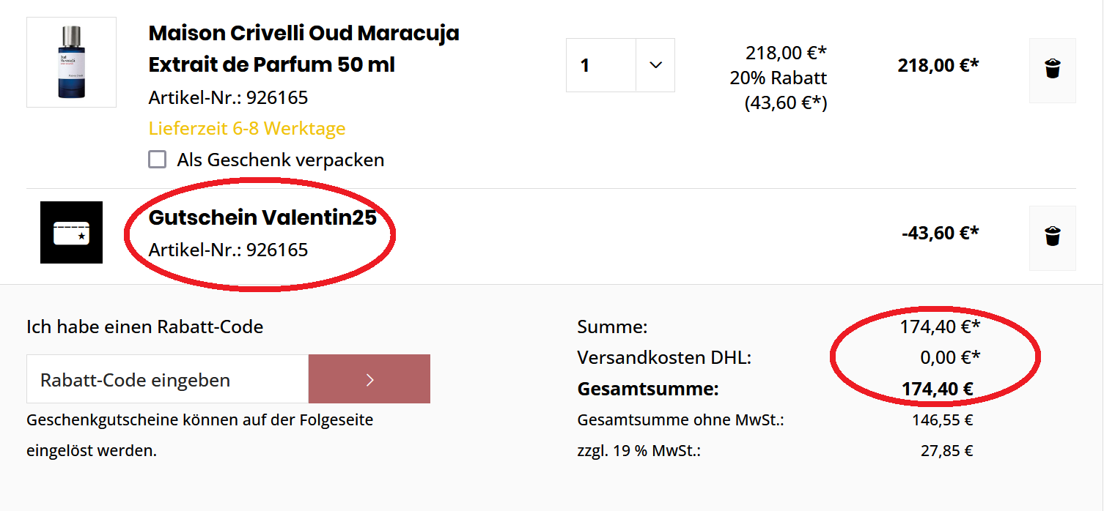Submit discount code with the arrow button
This screenshot has height=511, width=1115.
point(369,379)
